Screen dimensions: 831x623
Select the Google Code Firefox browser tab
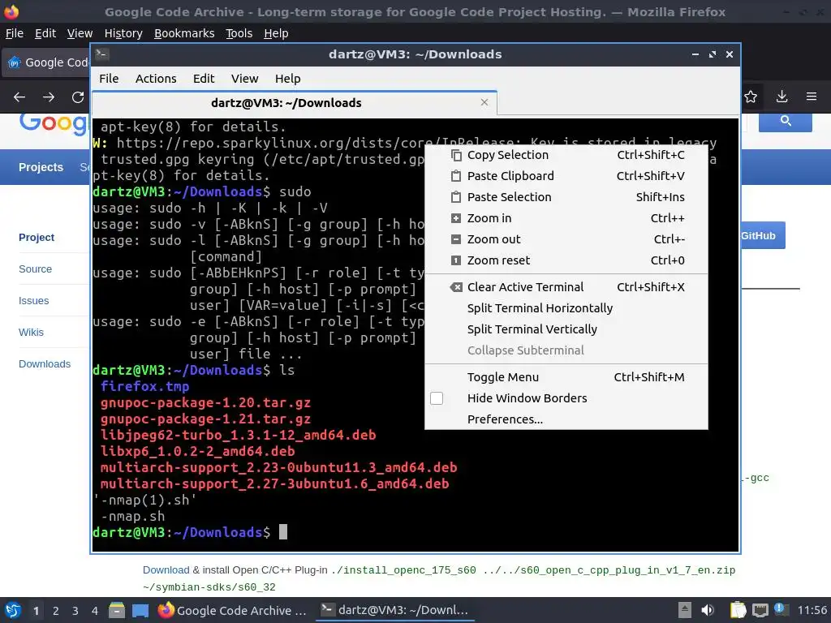(x=46, y=62)
